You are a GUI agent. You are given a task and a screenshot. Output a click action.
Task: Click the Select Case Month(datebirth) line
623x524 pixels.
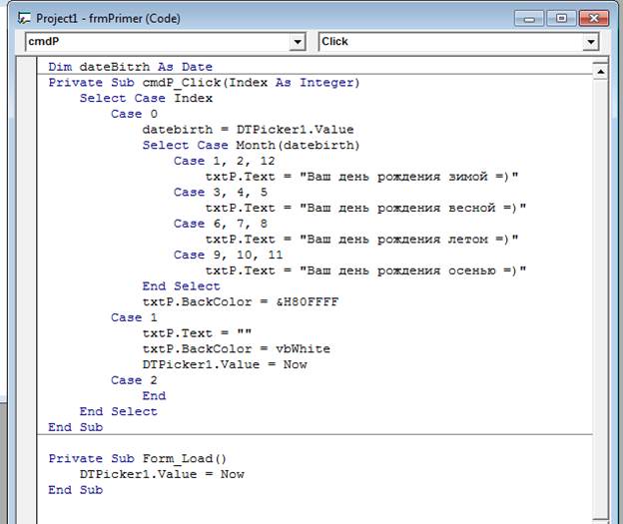pyautogui.click(x=252, y=145)
